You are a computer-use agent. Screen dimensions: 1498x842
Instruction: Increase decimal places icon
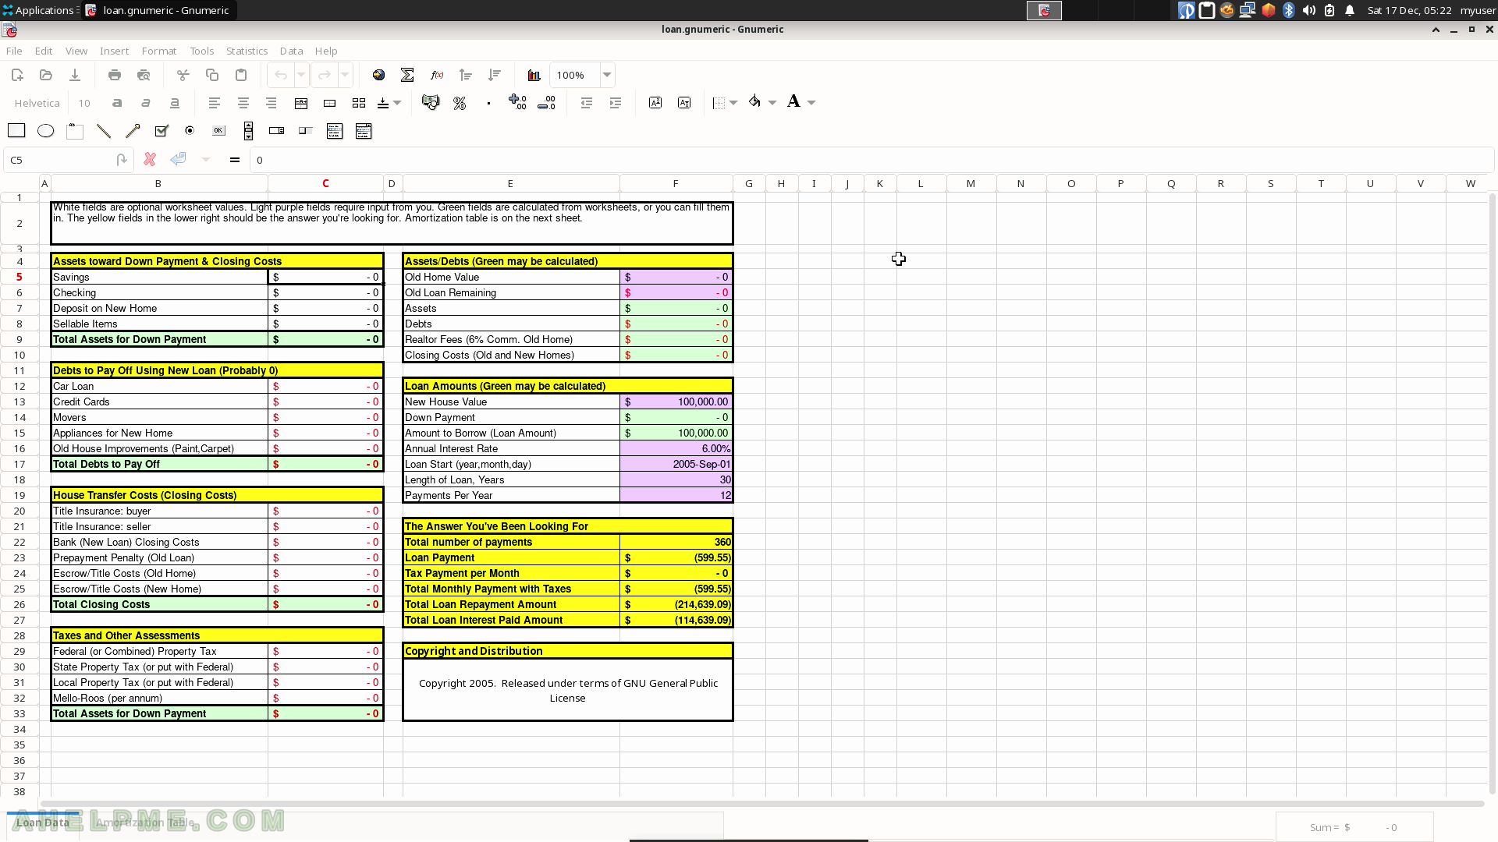tap(518, 102)
